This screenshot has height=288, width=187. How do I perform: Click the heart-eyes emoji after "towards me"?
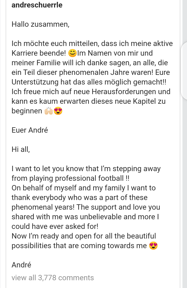153,246
